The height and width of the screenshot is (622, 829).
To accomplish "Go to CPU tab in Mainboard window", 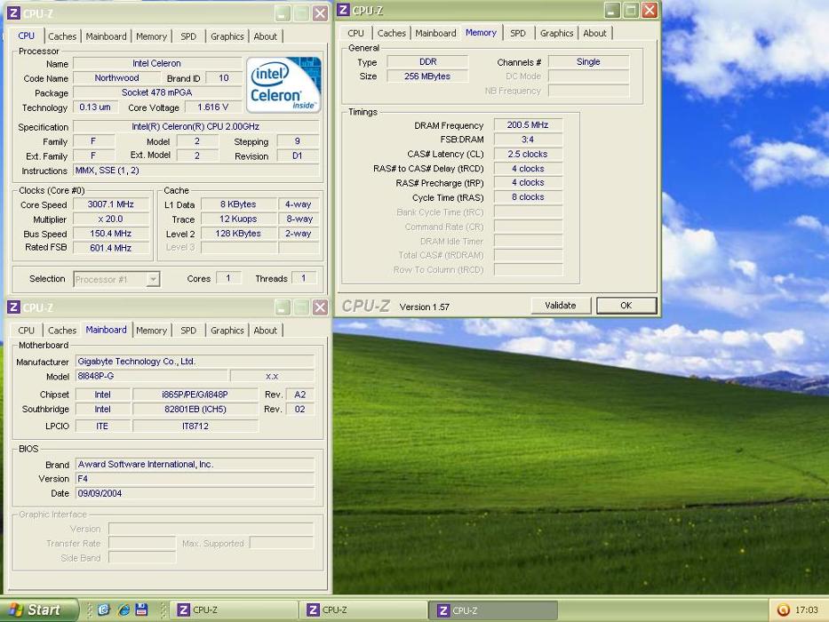I will pos(26,331).
